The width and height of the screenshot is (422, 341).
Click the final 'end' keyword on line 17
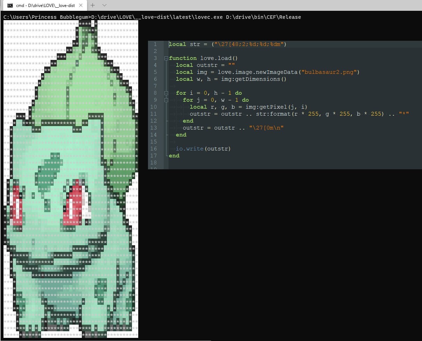point(174,156)
